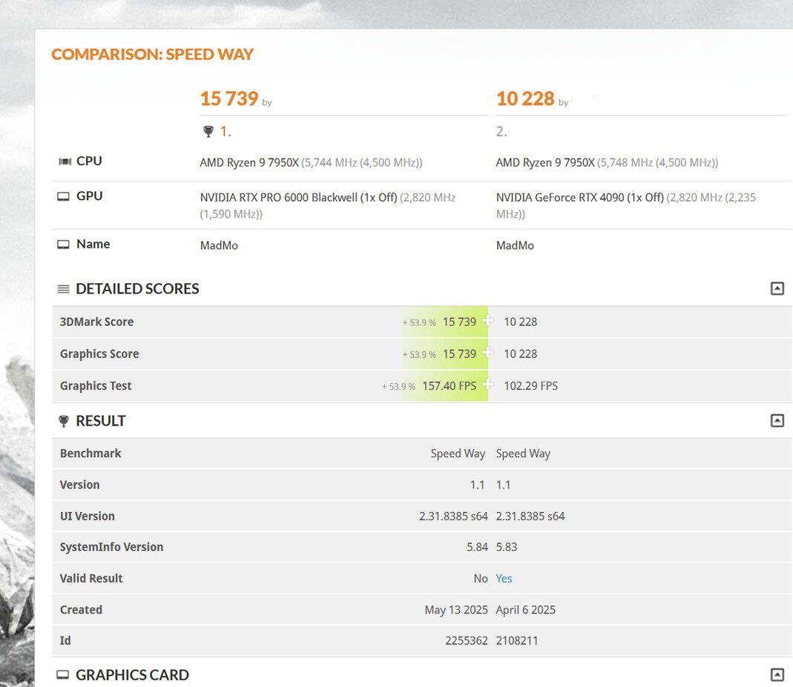The image size is (793, 687).
Task: Select the Comparison: Speed Way title
Action: (x=152, y=54)
